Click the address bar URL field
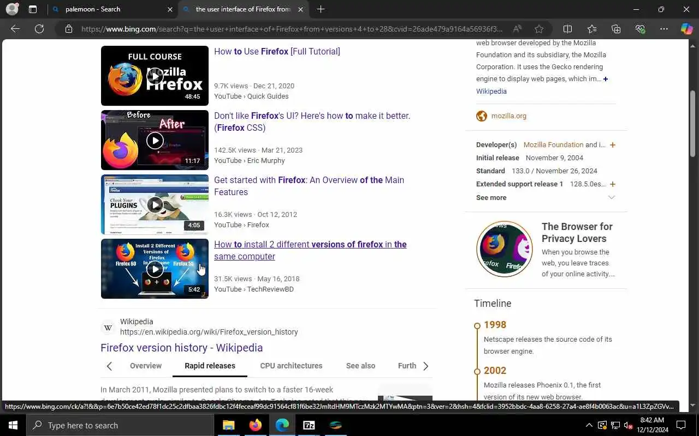 (291, 29)
